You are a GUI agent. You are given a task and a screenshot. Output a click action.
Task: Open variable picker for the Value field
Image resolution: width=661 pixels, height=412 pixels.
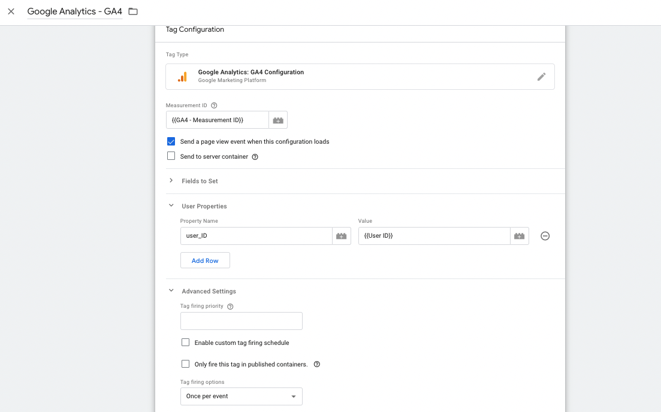520,236
